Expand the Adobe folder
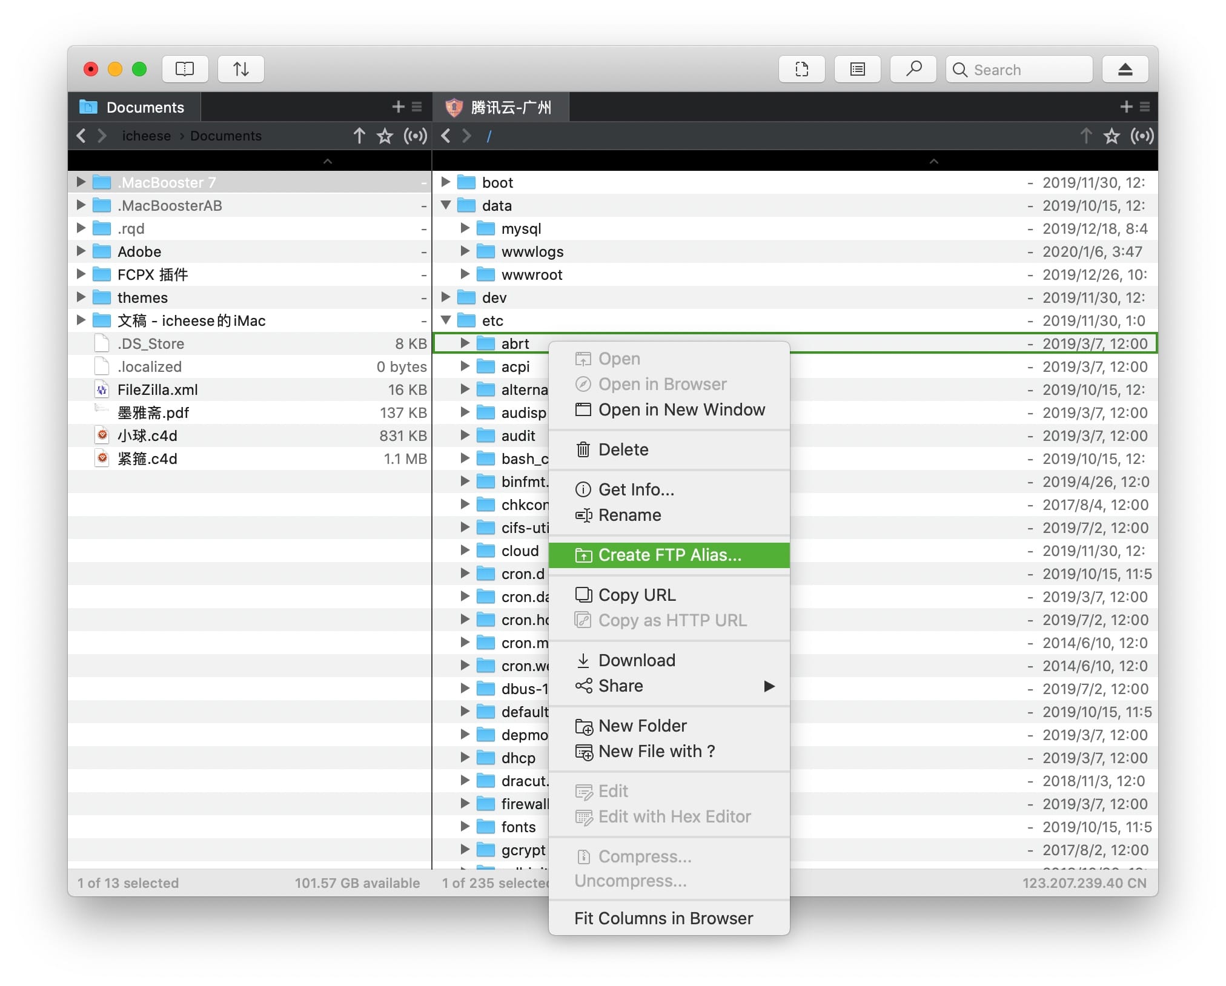Viewport: 1226px width, 986px height. [81, 251]
